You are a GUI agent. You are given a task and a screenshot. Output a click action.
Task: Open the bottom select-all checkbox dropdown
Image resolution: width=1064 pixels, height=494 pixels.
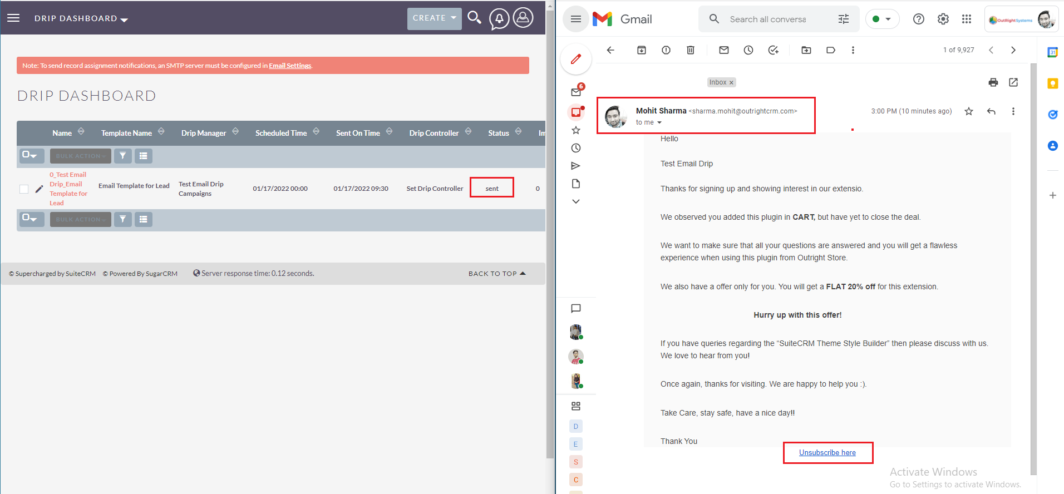[32, 219]
